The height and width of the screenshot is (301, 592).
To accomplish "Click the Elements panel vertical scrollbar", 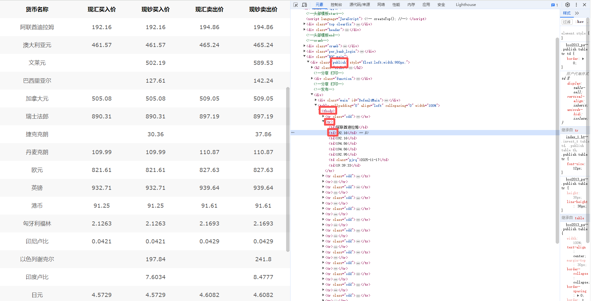I will coord(557,140).
